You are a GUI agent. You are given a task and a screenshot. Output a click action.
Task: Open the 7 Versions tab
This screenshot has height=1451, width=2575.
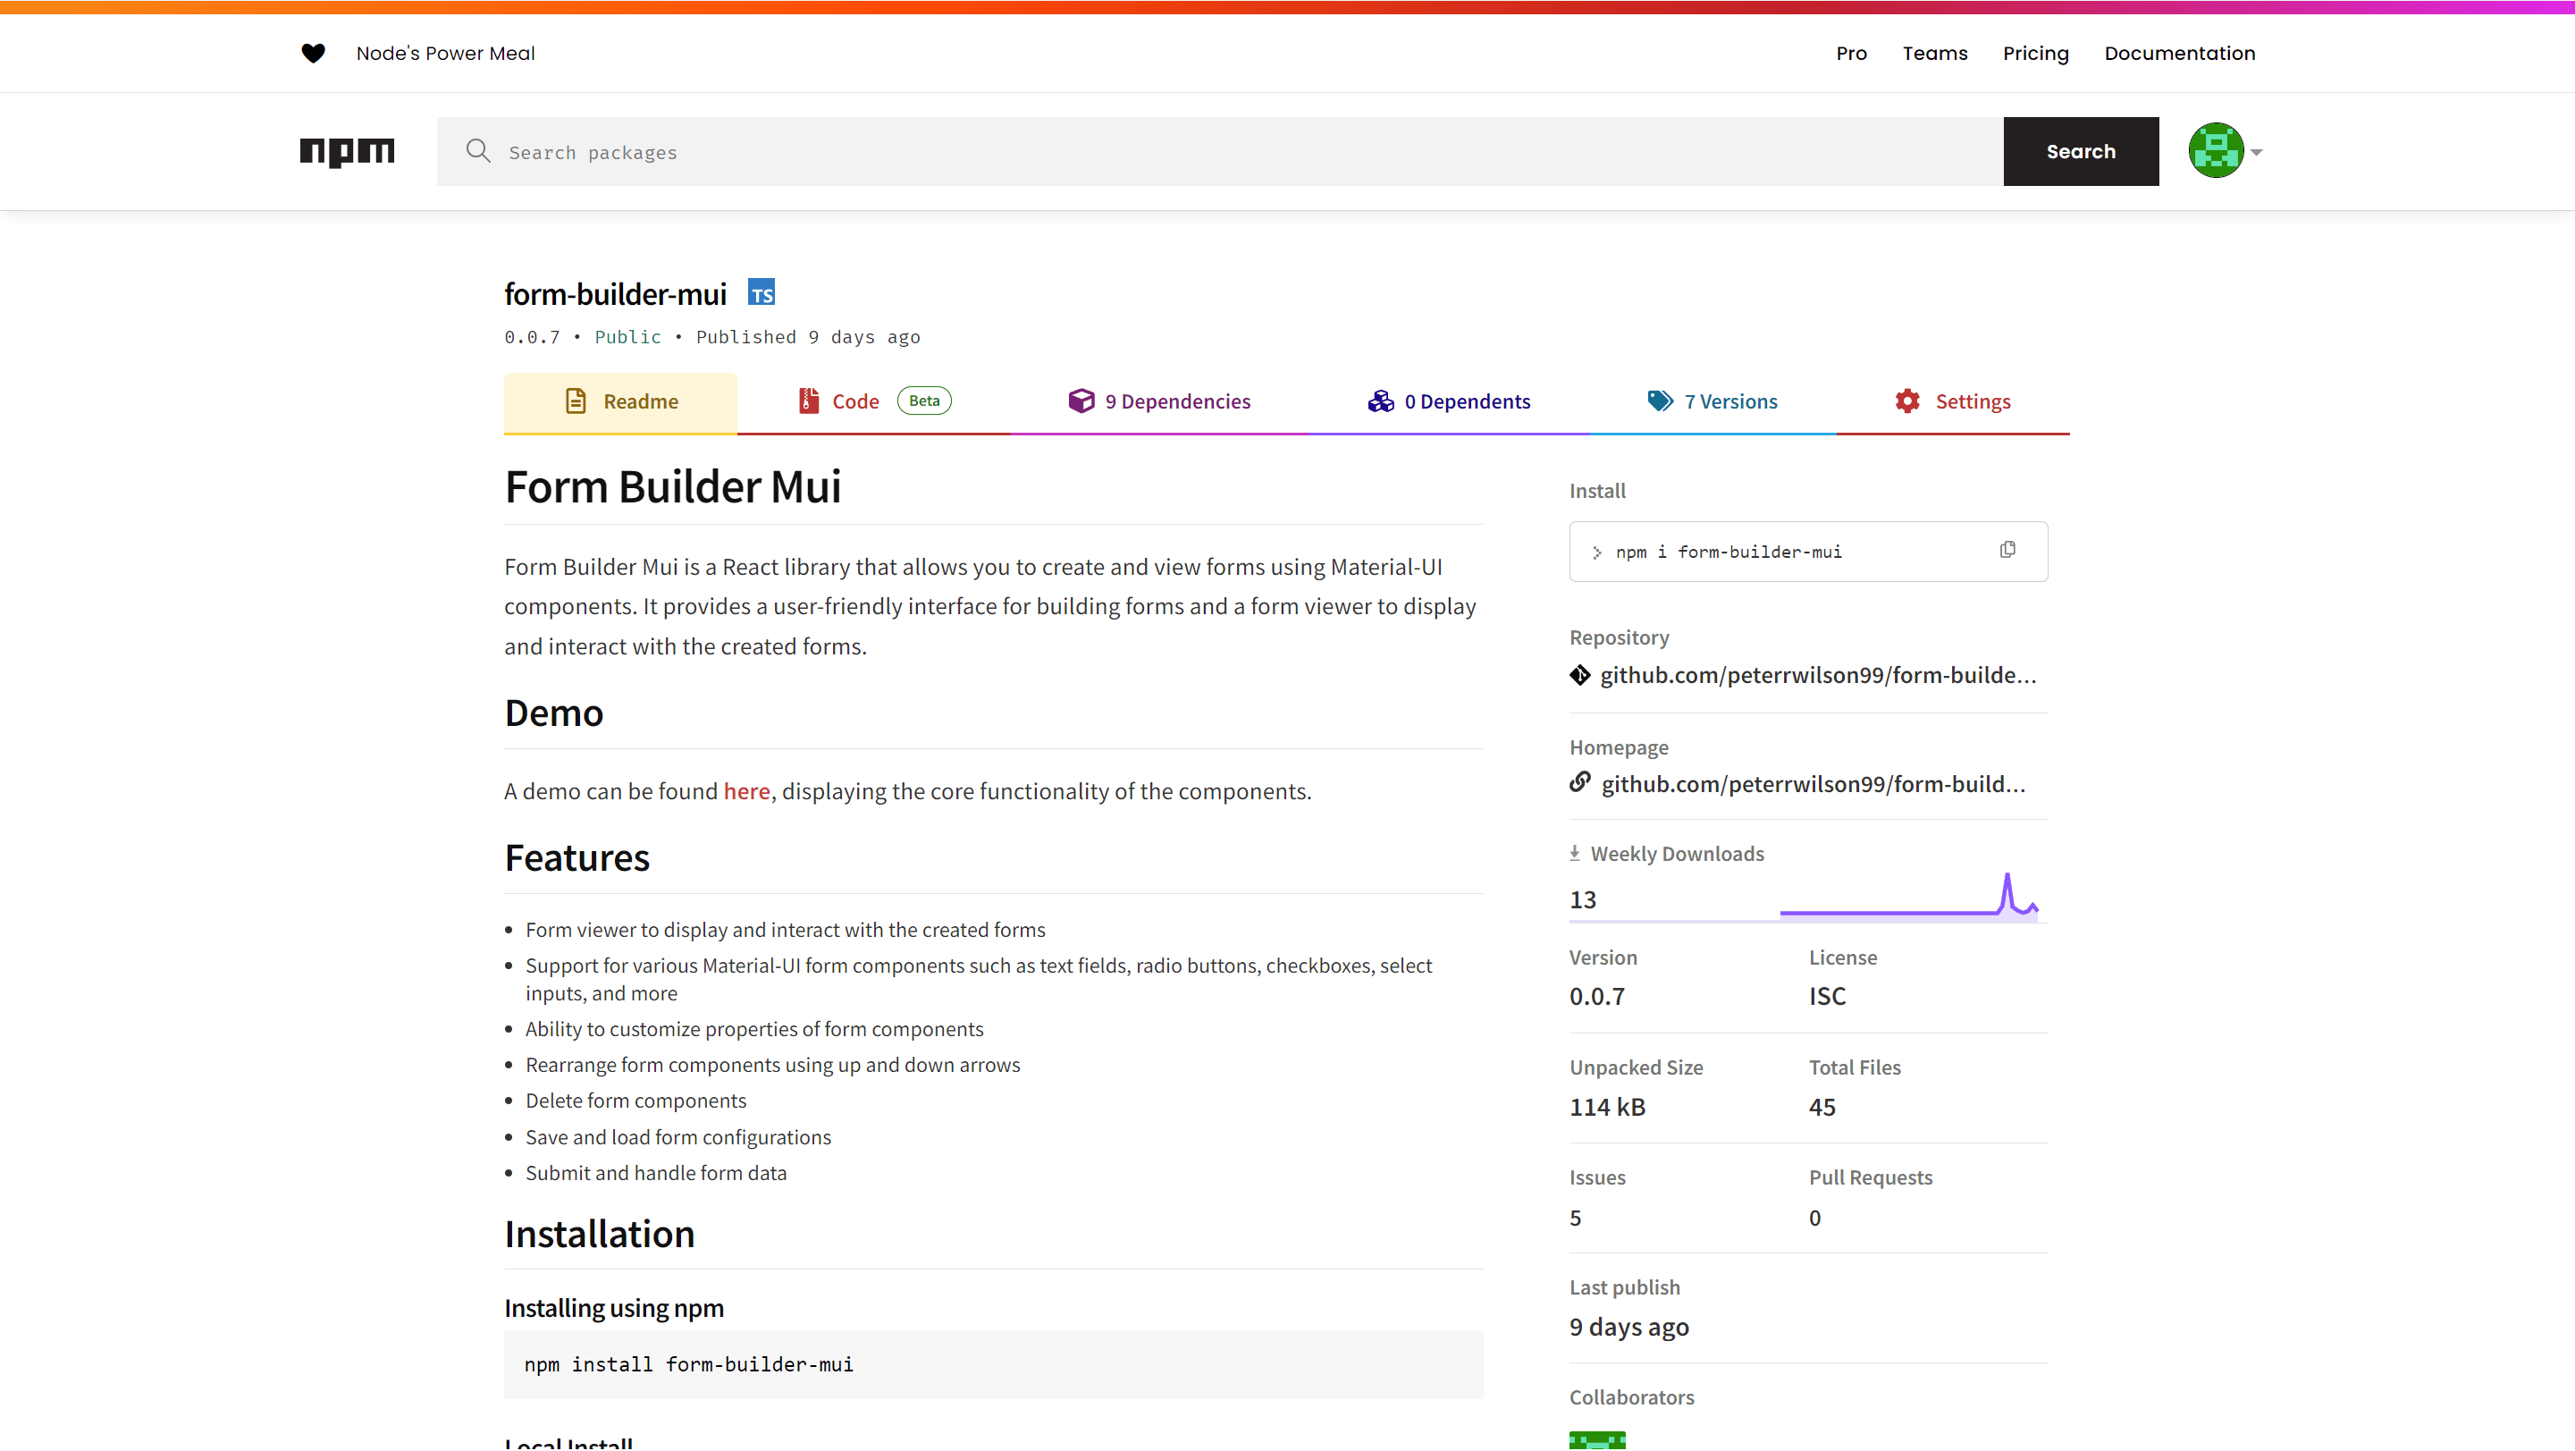click(x=1730, y=400)
